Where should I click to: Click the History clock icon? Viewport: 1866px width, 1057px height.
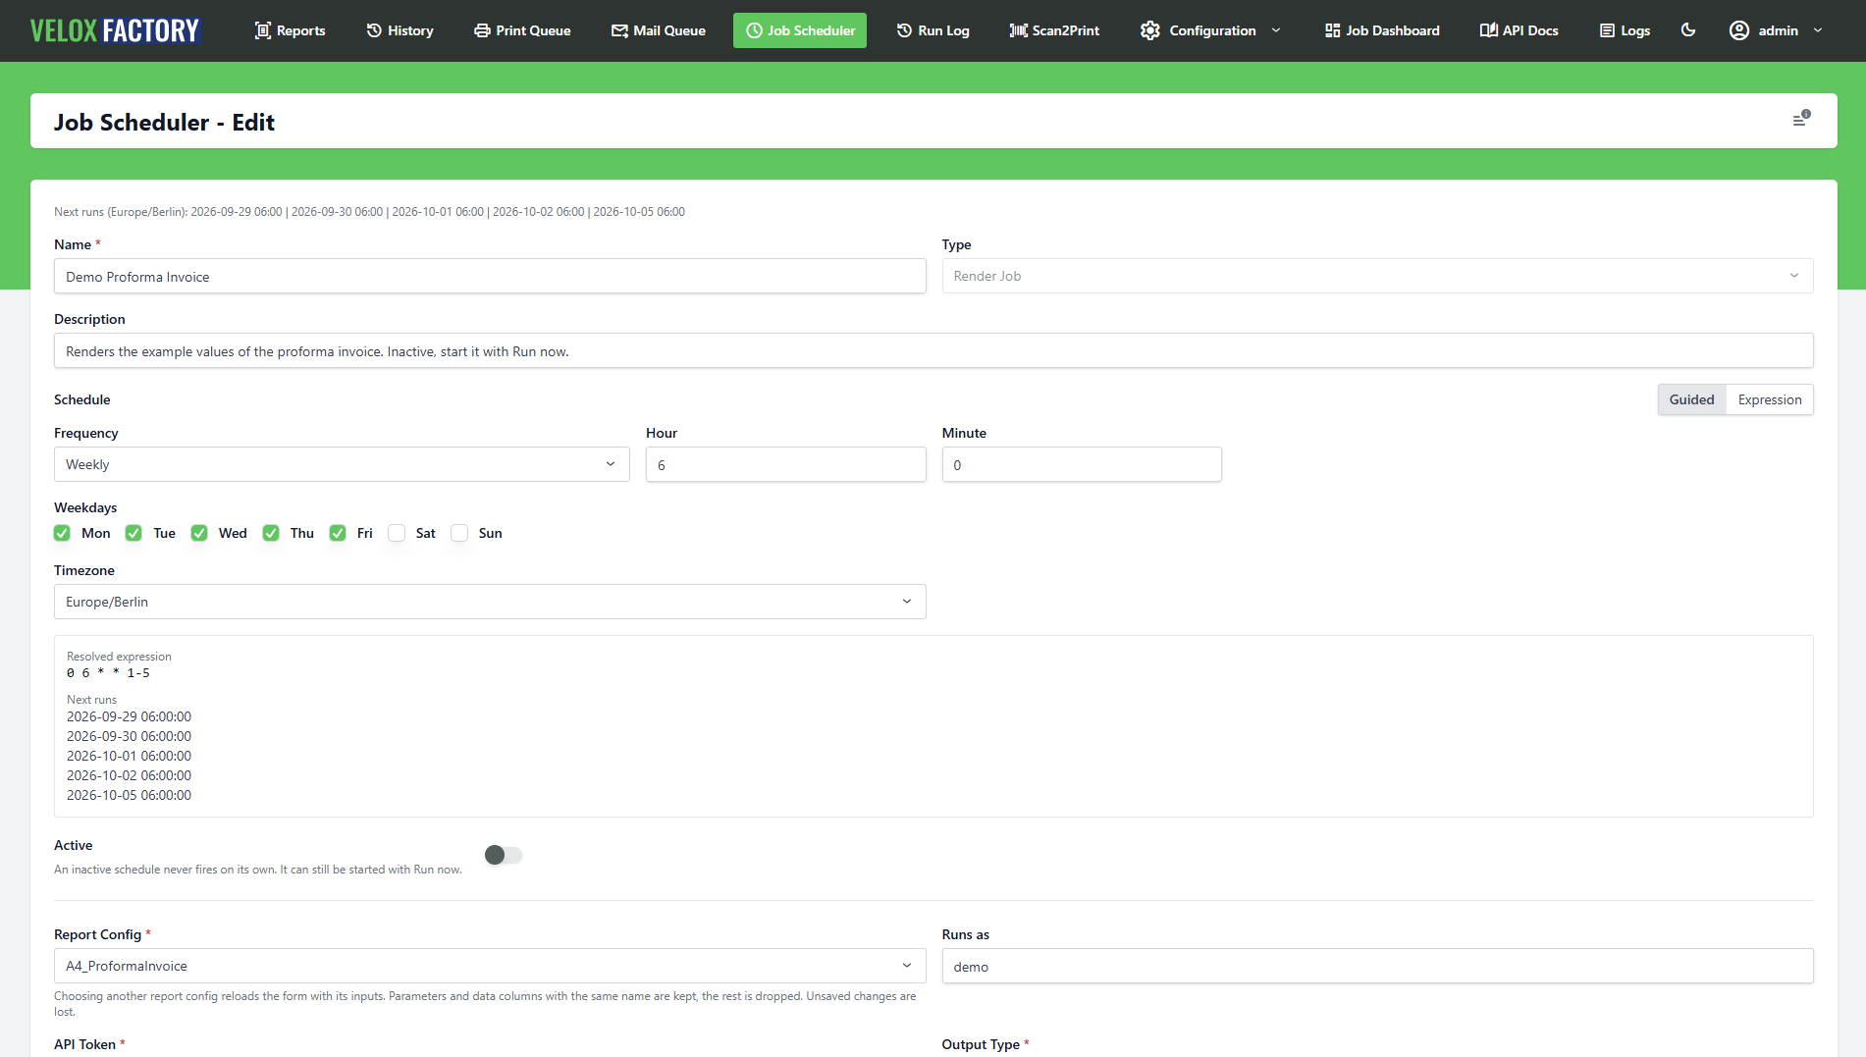point(374,30)
